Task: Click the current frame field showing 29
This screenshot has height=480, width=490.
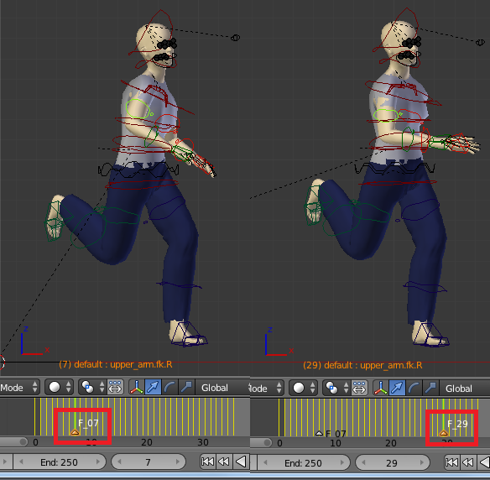Action: (392, 463)
